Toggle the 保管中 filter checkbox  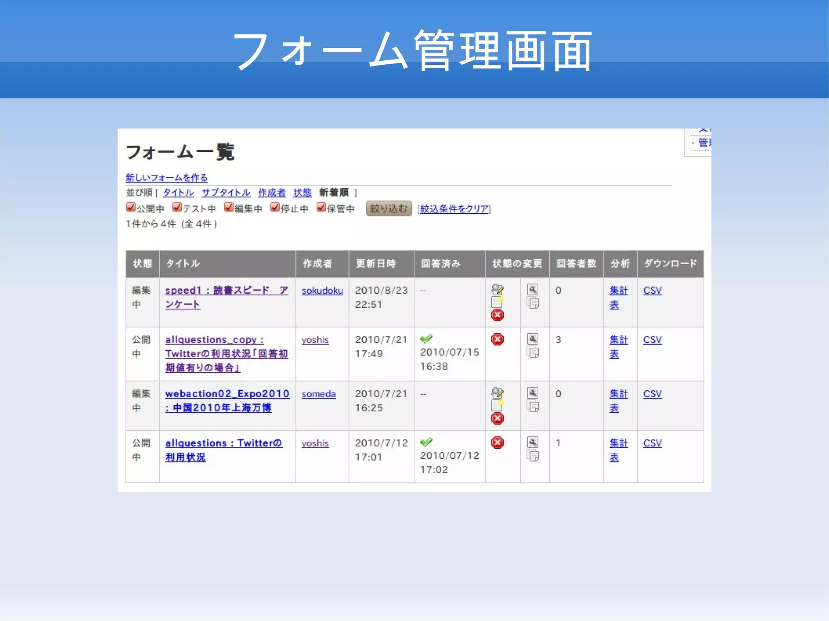click(321, 208)
